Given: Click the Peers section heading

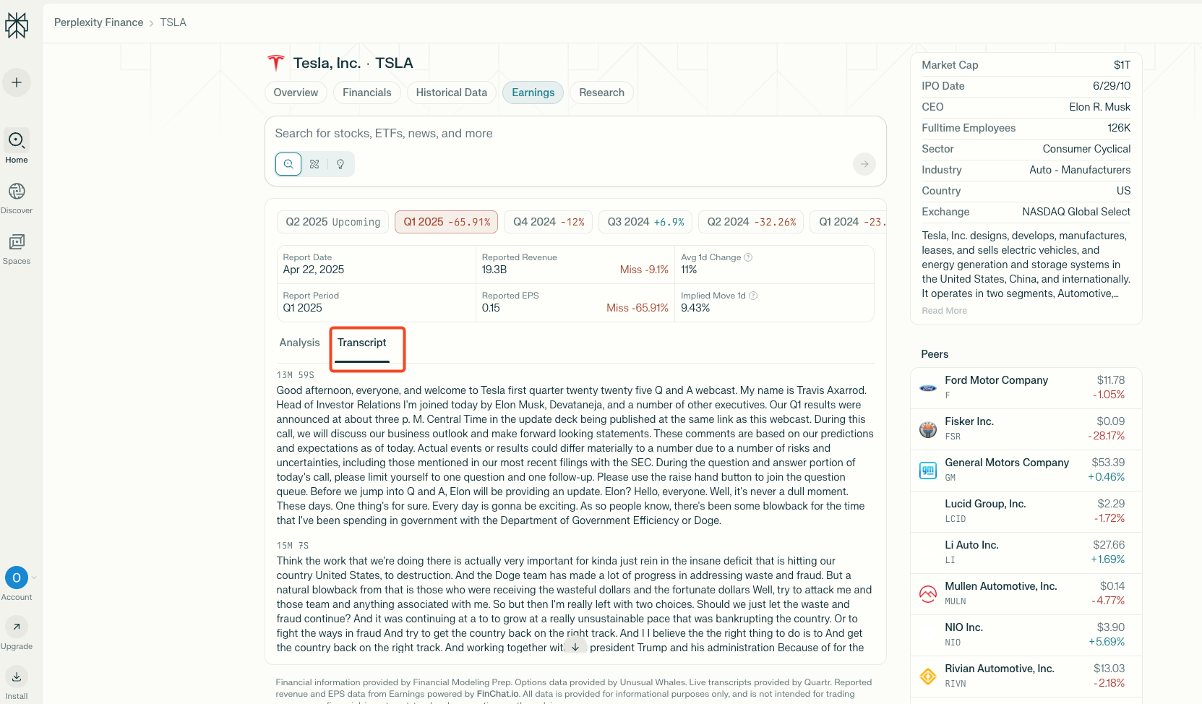Looking at the screenshot, I should (935, 354).
